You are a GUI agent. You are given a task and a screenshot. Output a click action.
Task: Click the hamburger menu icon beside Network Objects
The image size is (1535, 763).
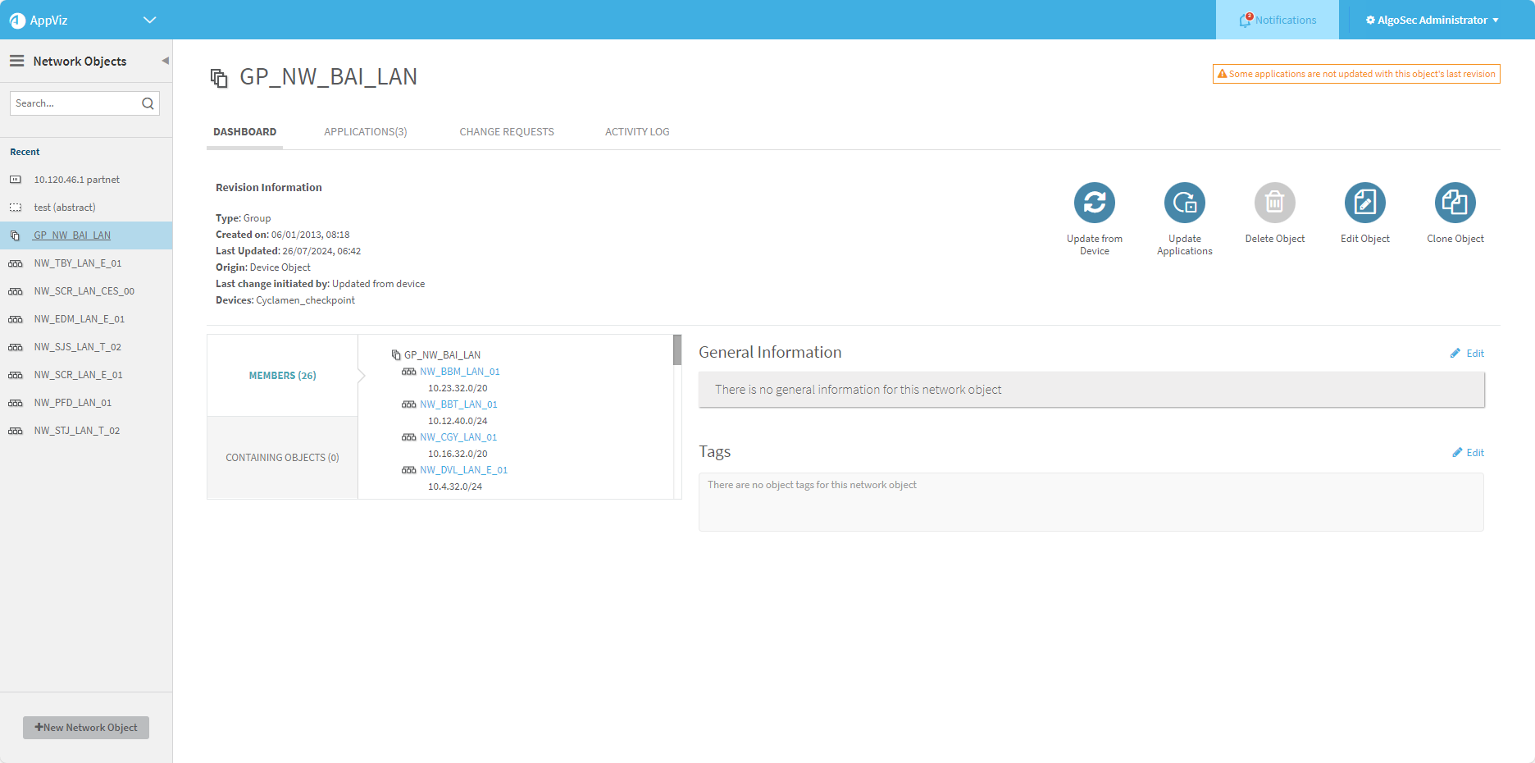16,61
